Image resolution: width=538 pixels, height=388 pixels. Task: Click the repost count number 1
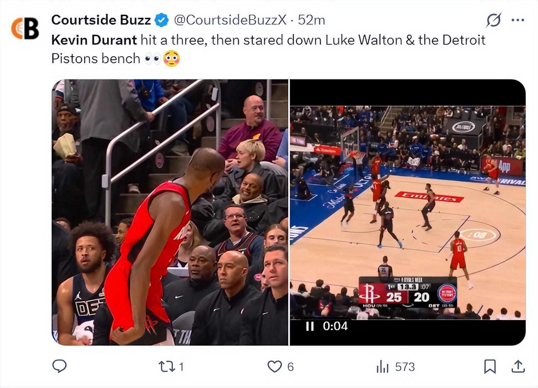[x=181, y=367]
